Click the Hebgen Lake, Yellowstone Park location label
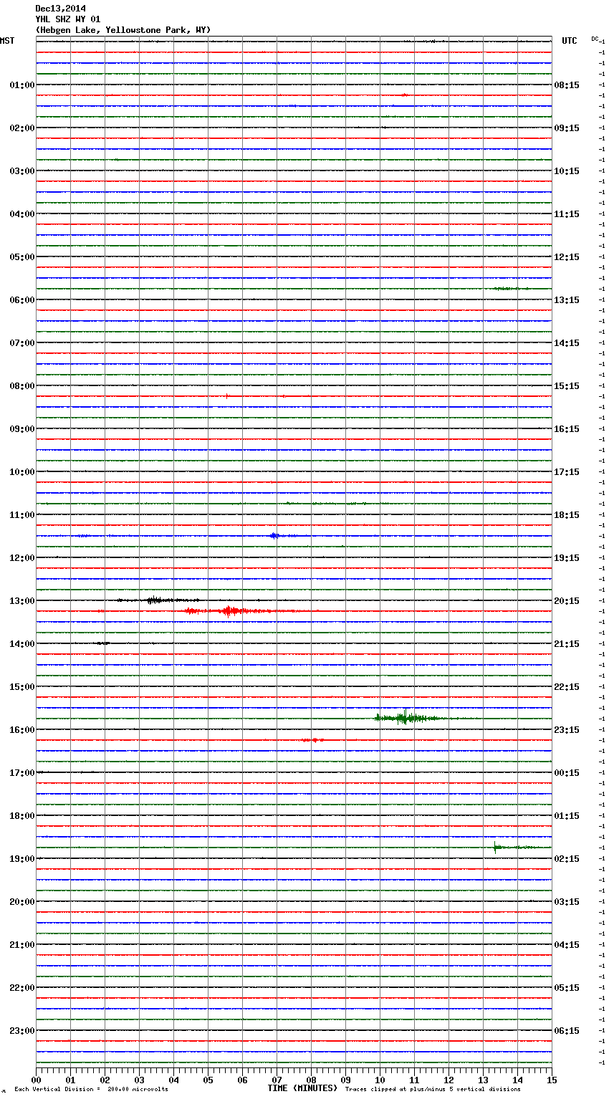This screenshot has height=1099, width=609. pyautogui.click(x=123, y=30)
